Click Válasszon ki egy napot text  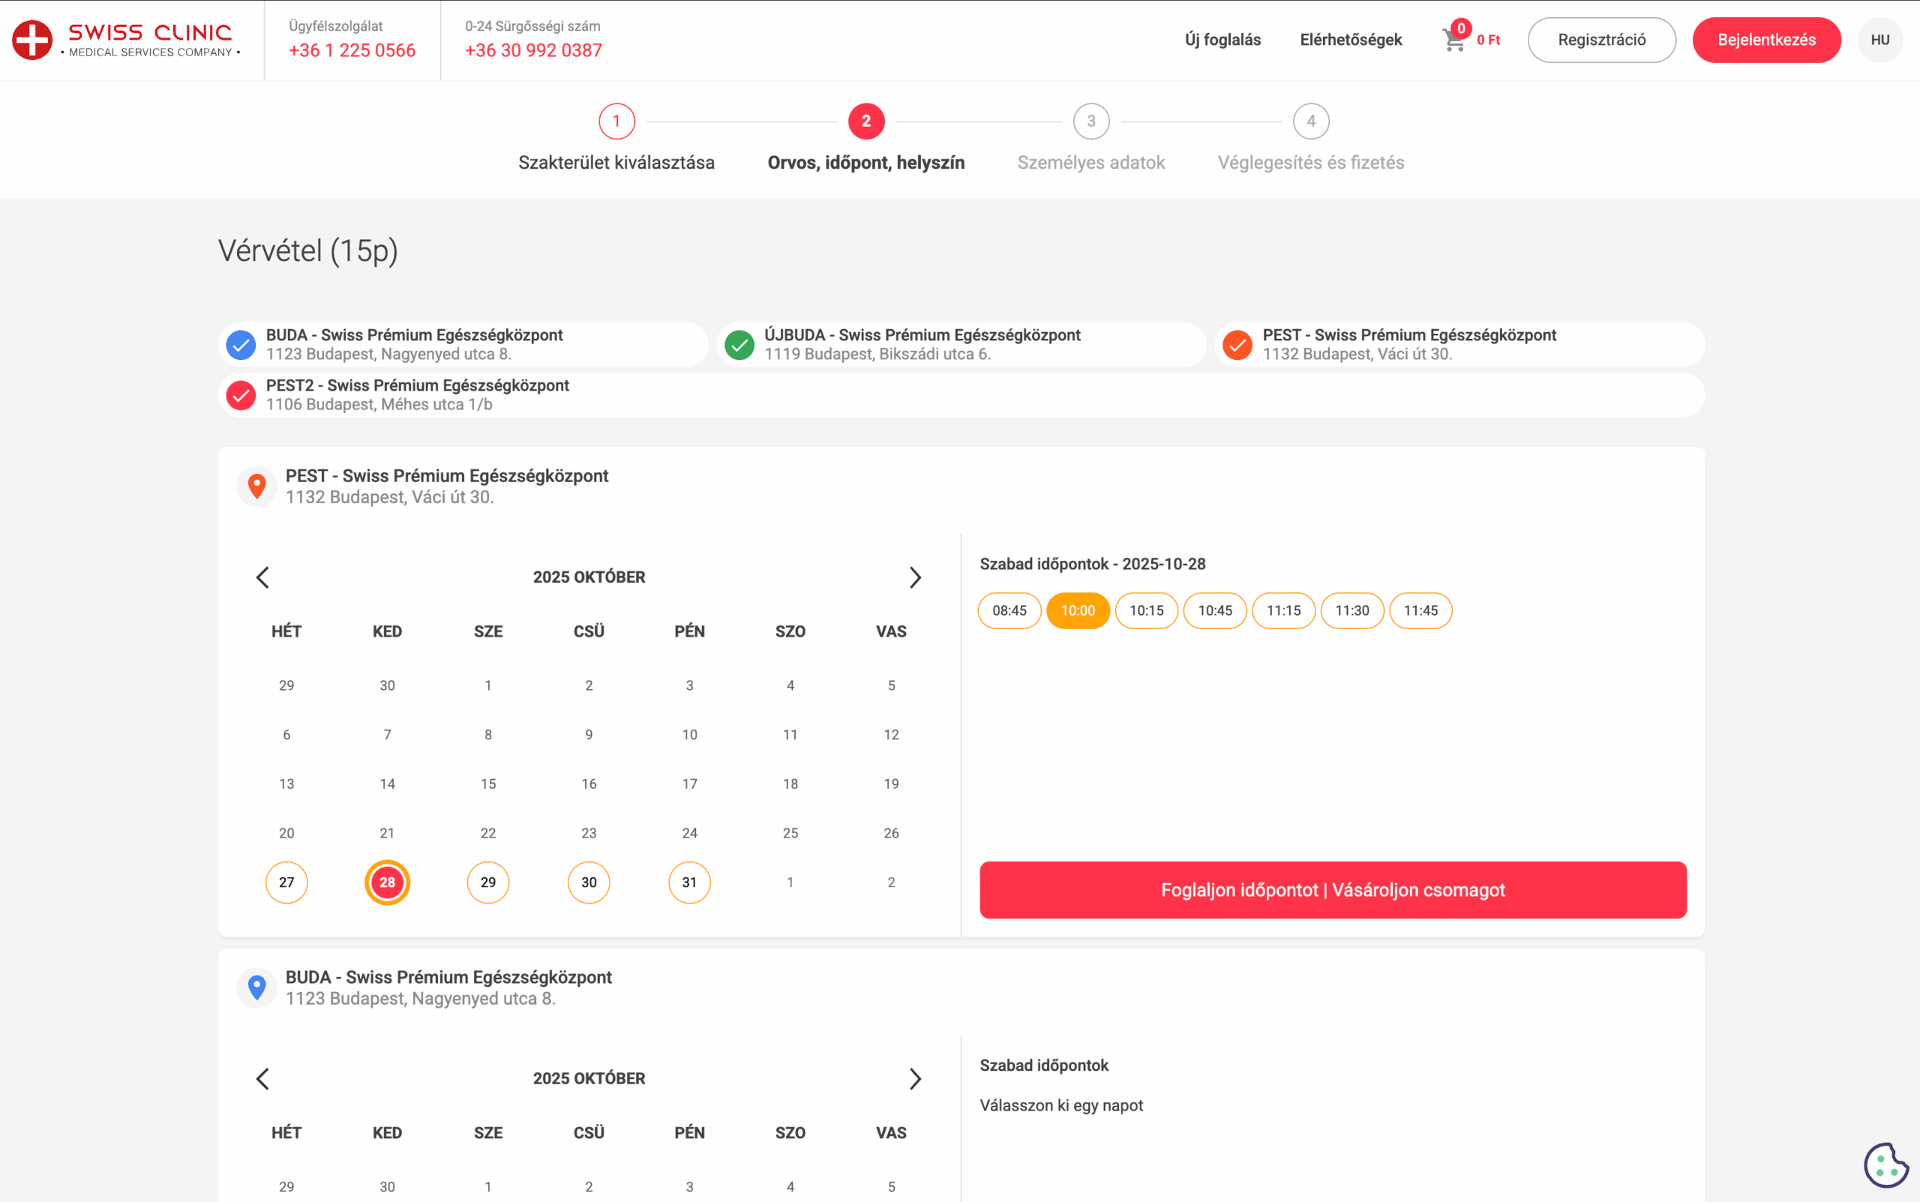click(x=1060, y=1106)
